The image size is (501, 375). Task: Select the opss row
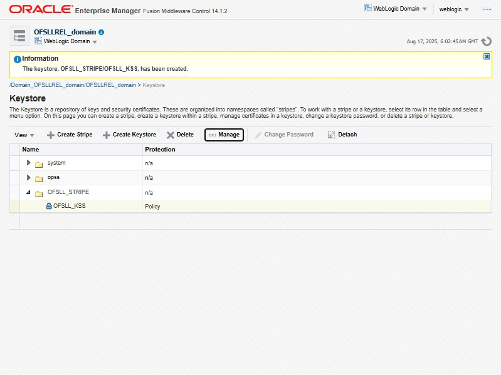(x=251, y=178)
